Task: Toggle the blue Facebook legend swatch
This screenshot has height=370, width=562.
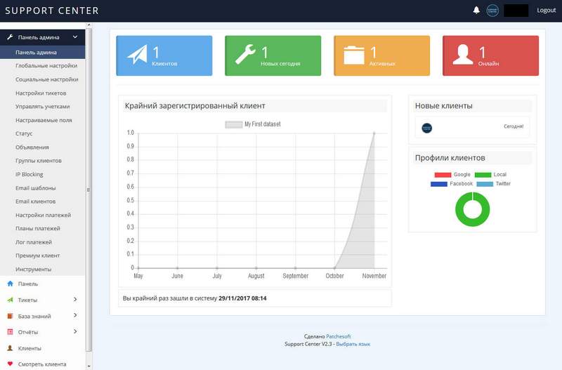Action: (x=438, y=184)
